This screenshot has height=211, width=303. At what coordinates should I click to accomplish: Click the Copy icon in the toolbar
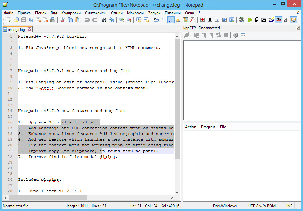pos(70,20)
